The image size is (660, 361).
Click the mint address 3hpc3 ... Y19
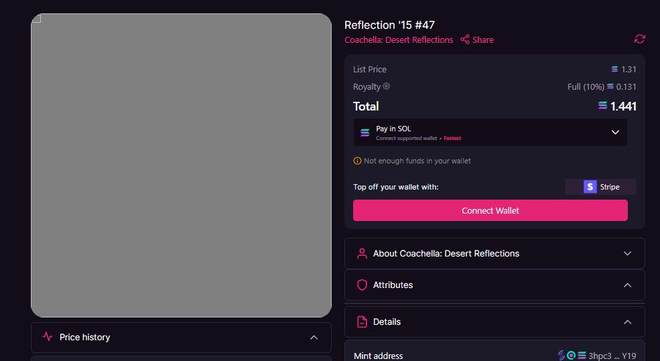[612, 356]
